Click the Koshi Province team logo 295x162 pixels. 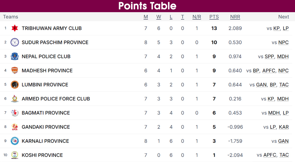point(15,155)
